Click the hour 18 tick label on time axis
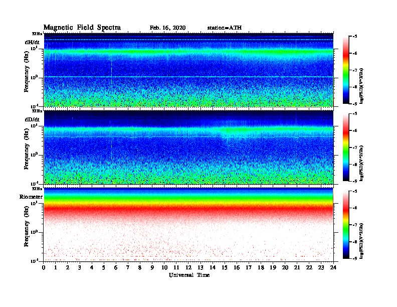The height and width of the screenshot is (307, 397). (x=261, y=267)
